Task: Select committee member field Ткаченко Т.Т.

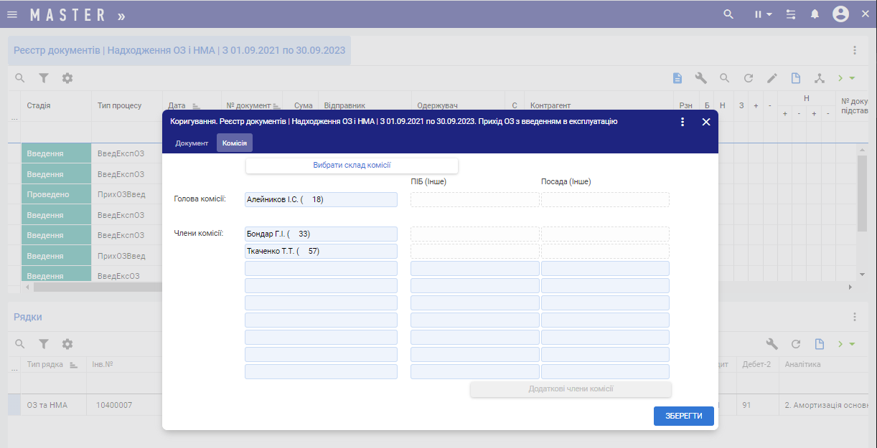Action: click(x=321, y=251)
